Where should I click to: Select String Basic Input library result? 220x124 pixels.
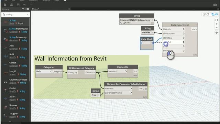16,22
